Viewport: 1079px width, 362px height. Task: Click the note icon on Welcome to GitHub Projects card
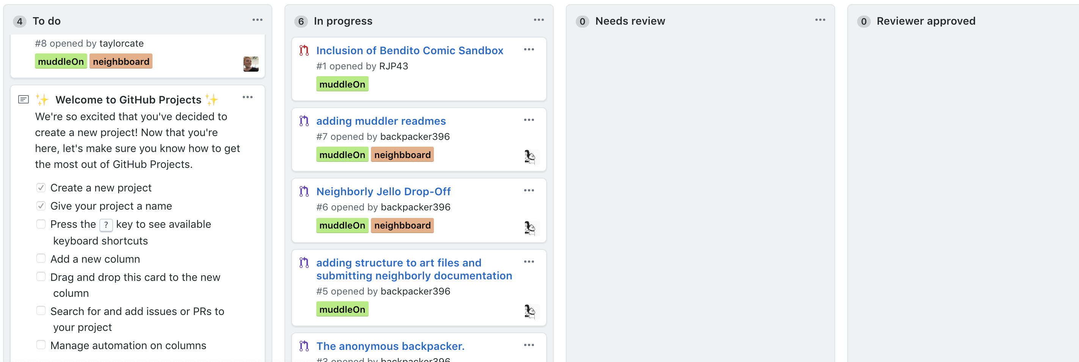24,100
